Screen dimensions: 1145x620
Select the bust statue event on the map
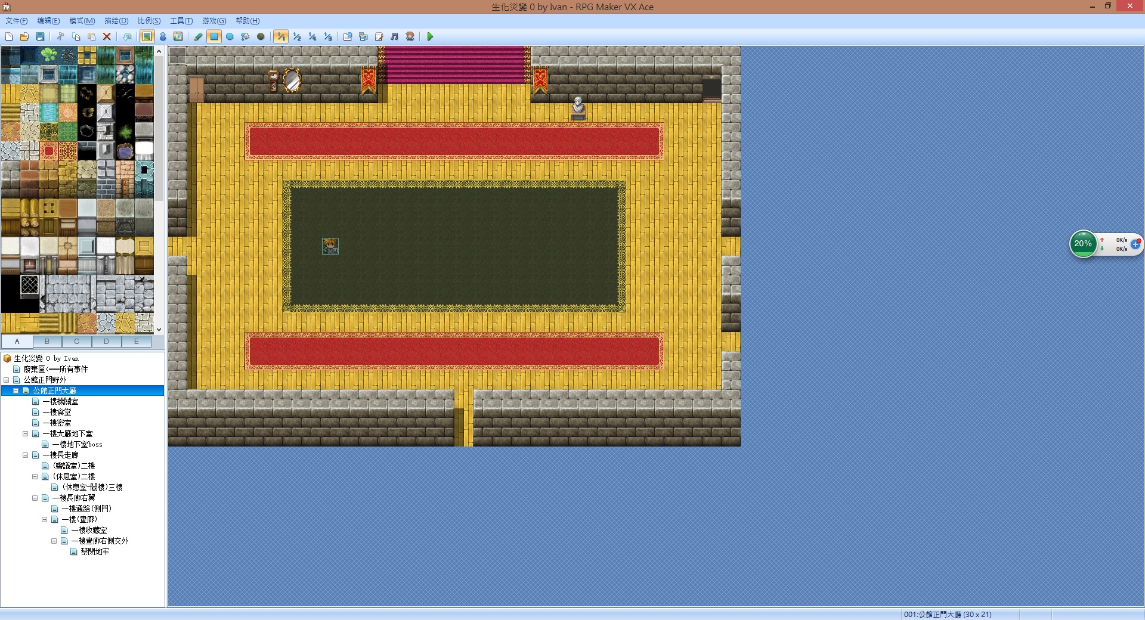point(578,108)
